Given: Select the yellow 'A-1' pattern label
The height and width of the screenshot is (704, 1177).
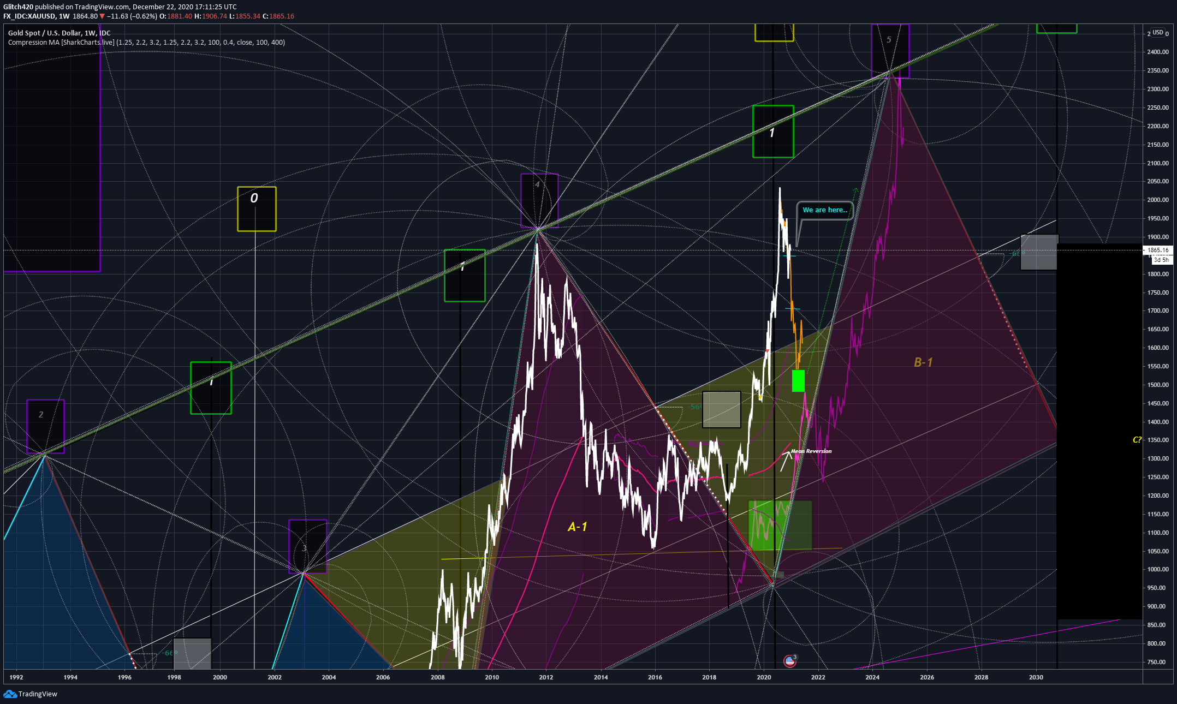Looking at the screenshot, I should (x=578, y=527).
